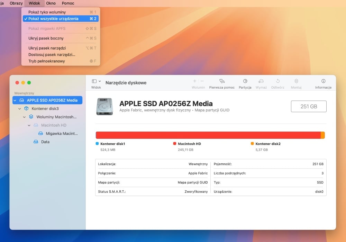Click the 5,37 GB size value
This screenshot has width=346, height=242.
[262, 150]
